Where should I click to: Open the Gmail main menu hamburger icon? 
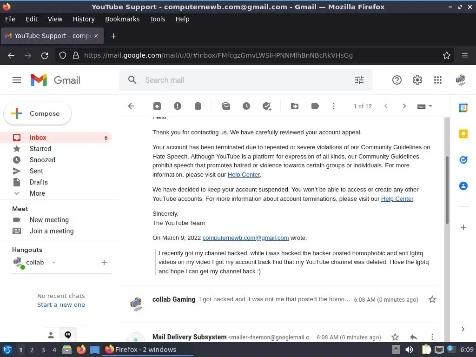(17, 80)
